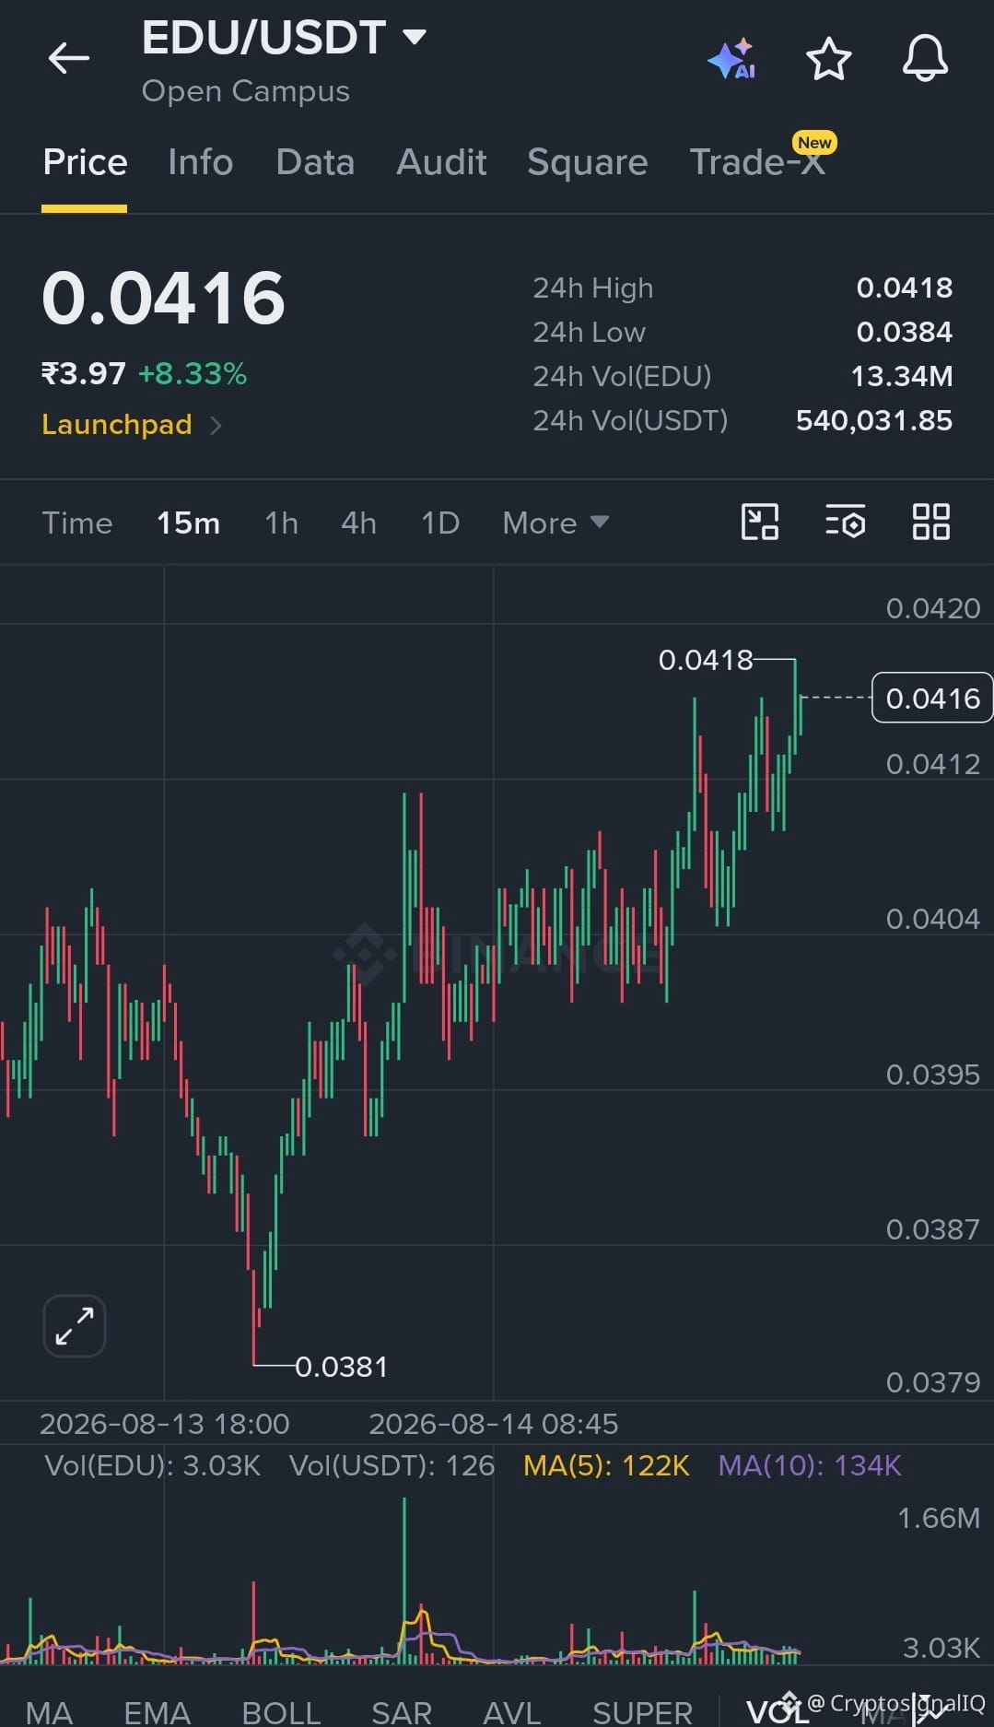Click the 24h Low value 0.0384
The height and width of the screenshot is (1727, 994).
pos(905,332)
